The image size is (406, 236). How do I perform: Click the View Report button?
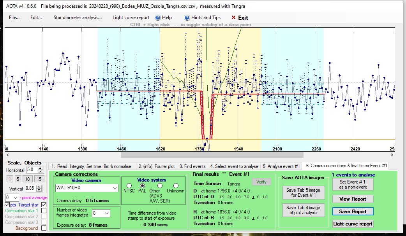[353, 199]
